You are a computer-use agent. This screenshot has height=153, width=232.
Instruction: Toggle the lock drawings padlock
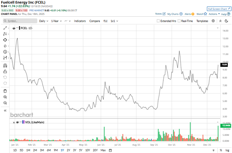pos(5,72)
